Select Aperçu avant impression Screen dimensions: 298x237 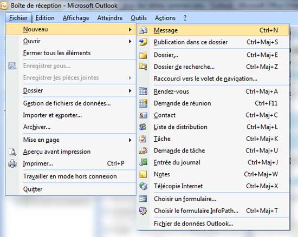point(71,152)
